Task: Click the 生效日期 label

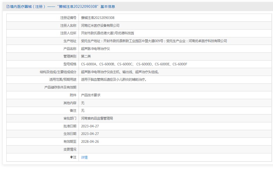Action: [x=70, y=134]
